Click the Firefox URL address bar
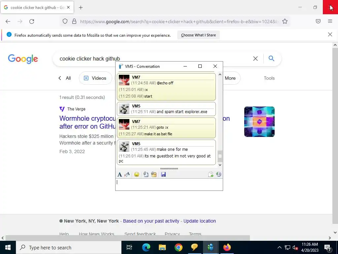The width and height of the screenshot is (338, 254). [179, 21]
